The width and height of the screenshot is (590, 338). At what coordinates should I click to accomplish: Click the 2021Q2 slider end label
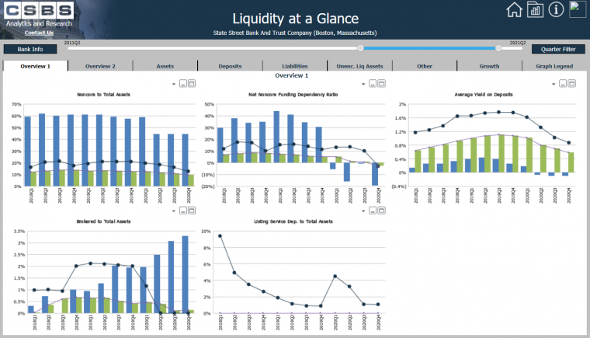coord(518,43)
